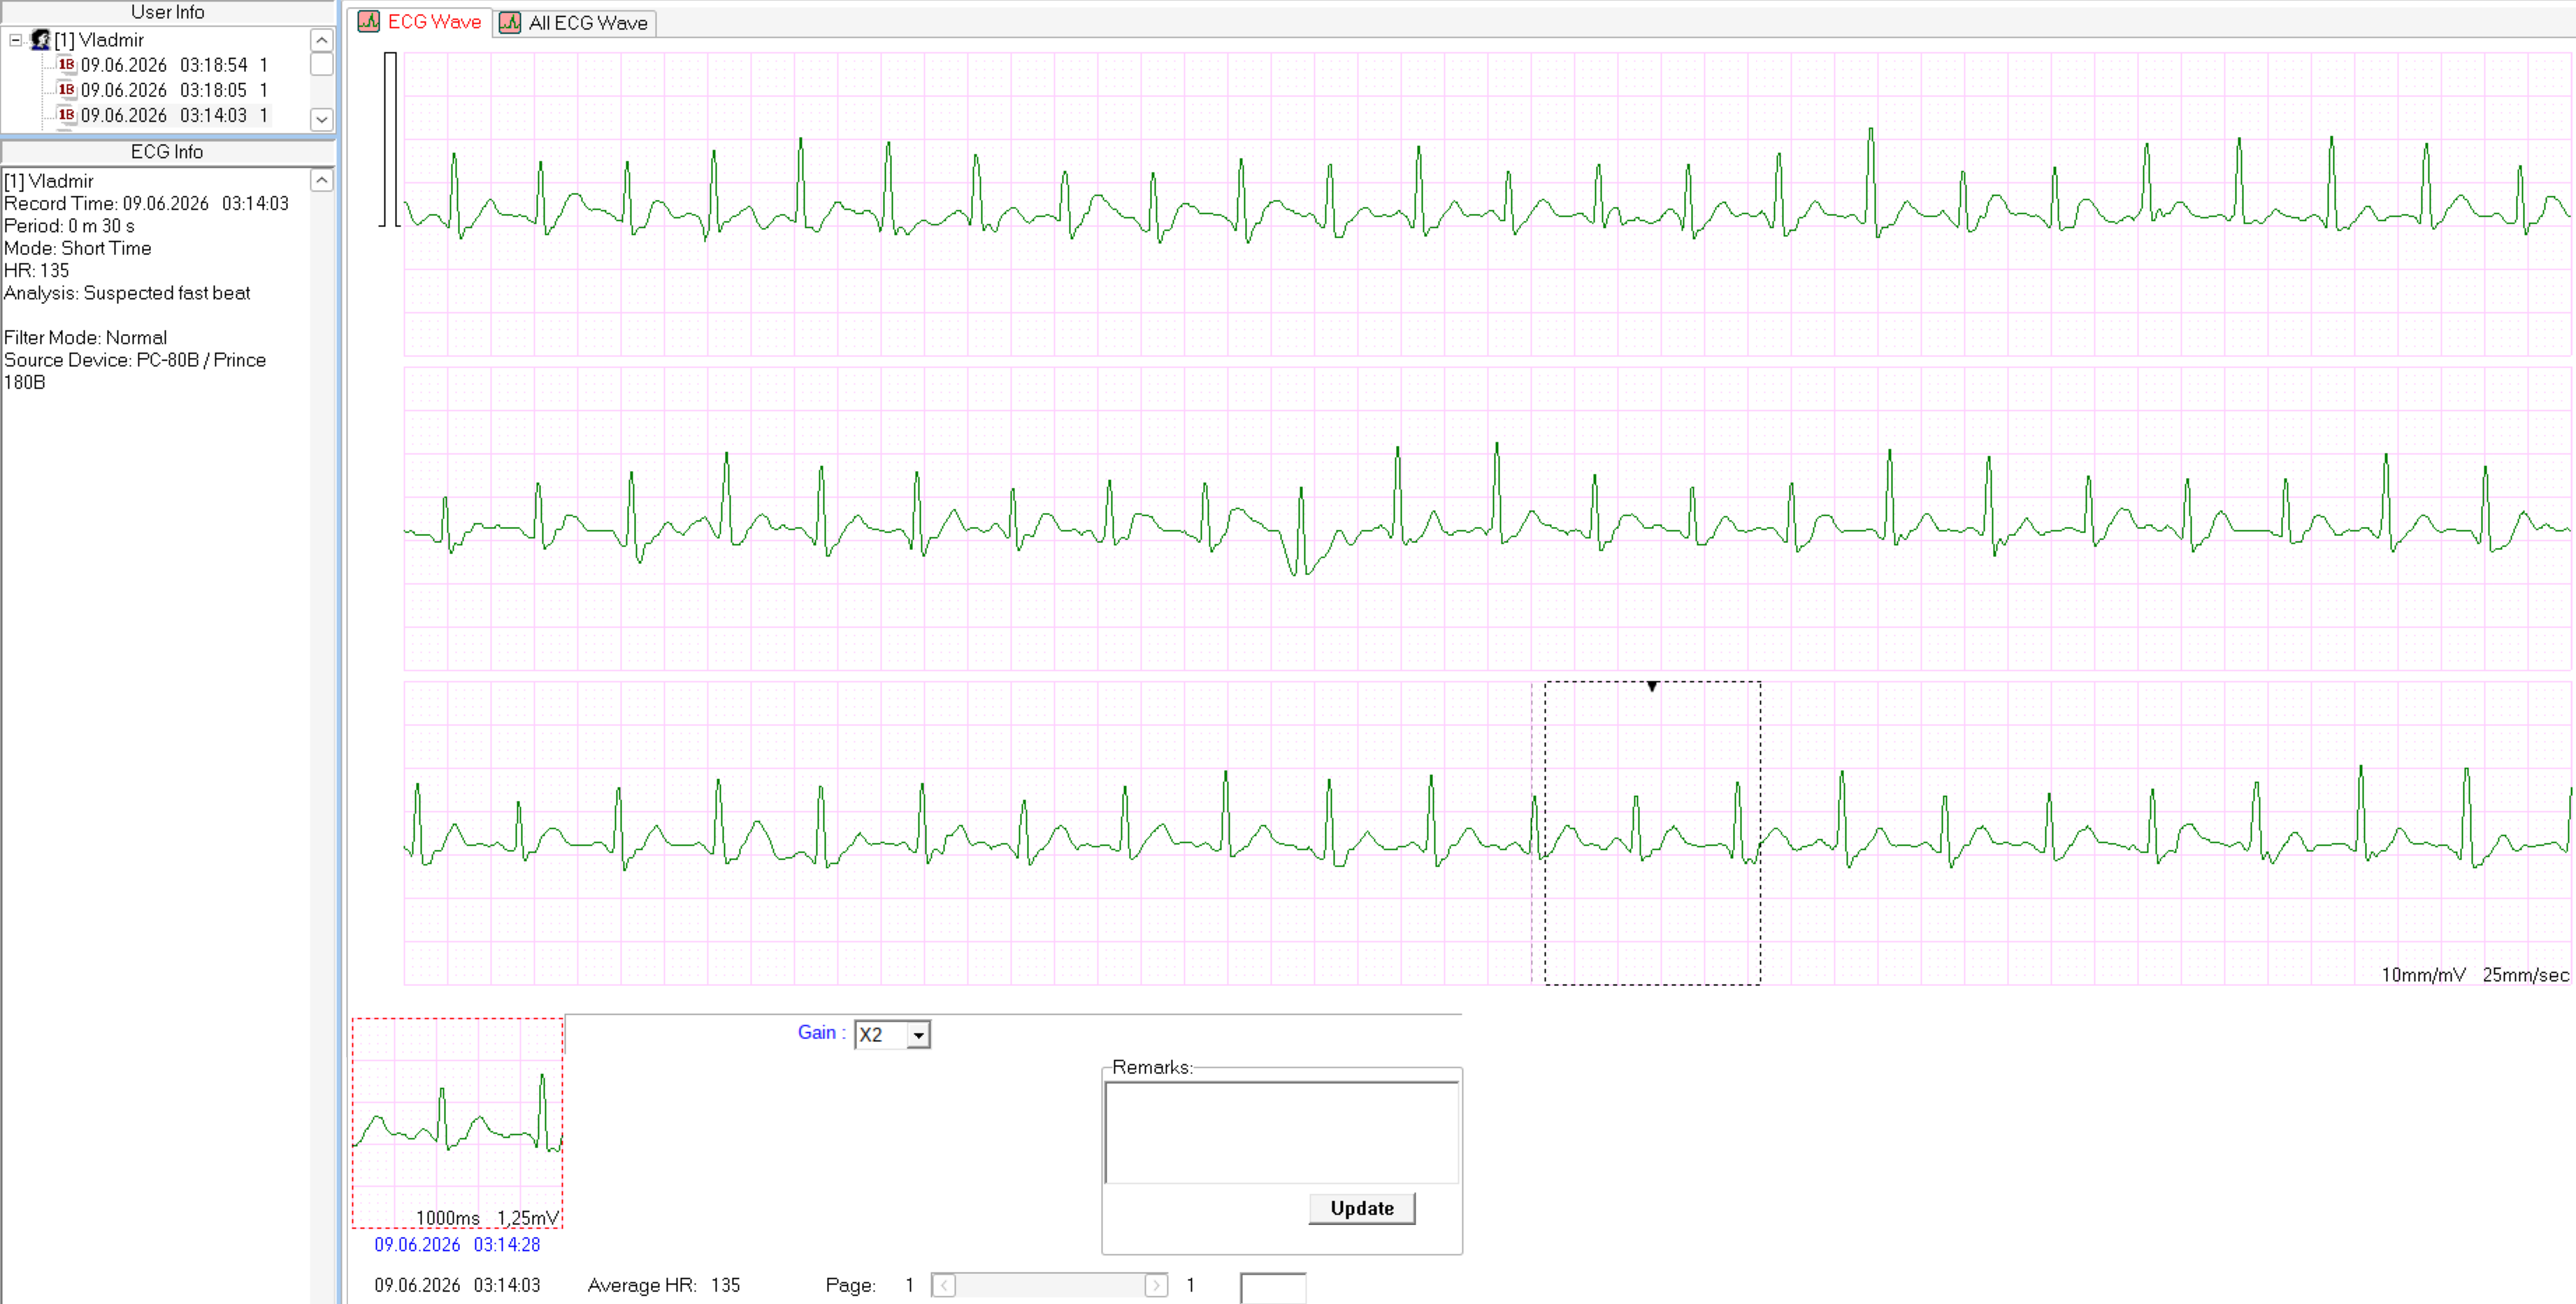Click the 'Page:' label
Image resolution: width=2576 pixels, height=1304 pixels.
coord(850,1285)
